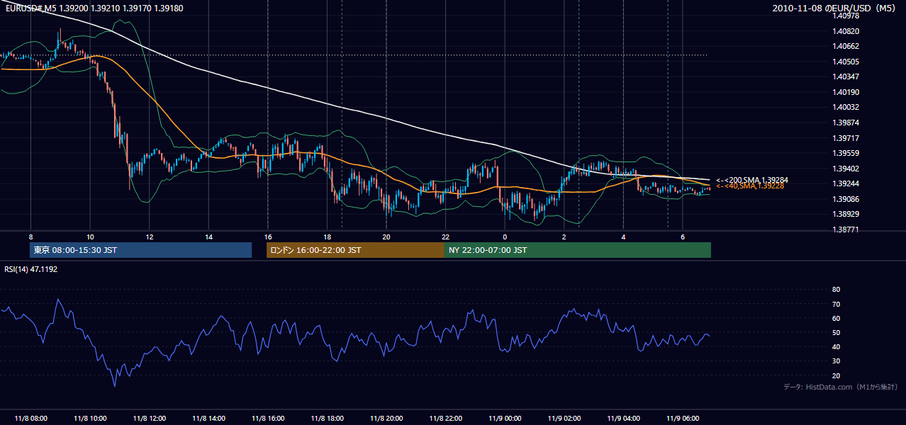
Task: Click the 11/8 16:00 time label
Action: click(267, 419)
